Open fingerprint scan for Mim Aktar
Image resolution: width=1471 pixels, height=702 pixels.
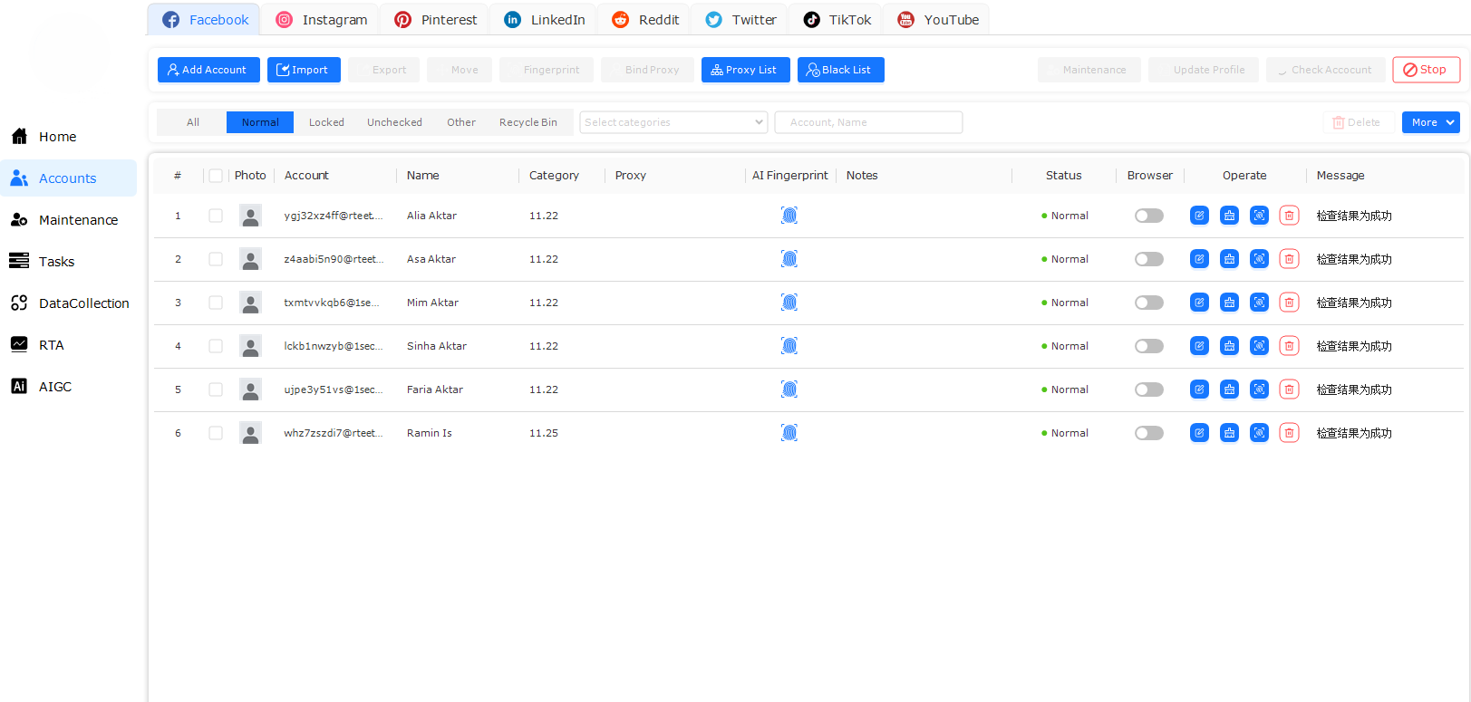(x=1259, y=303)
